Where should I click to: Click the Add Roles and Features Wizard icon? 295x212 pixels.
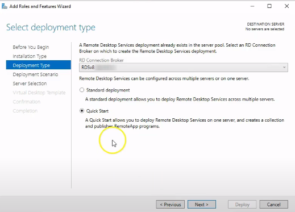tap(5, 6)
